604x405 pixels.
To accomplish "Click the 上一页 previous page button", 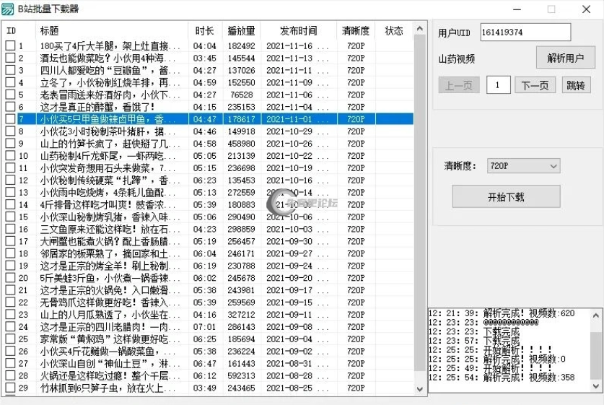I will [458, 85].
